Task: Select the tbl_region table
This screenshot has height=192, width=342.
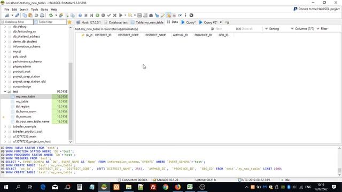Action: click(x=22, y=107)
